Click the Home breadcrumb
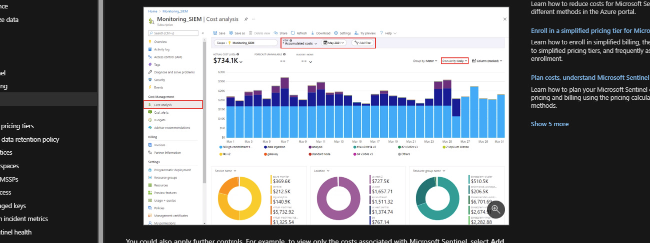 152,11
